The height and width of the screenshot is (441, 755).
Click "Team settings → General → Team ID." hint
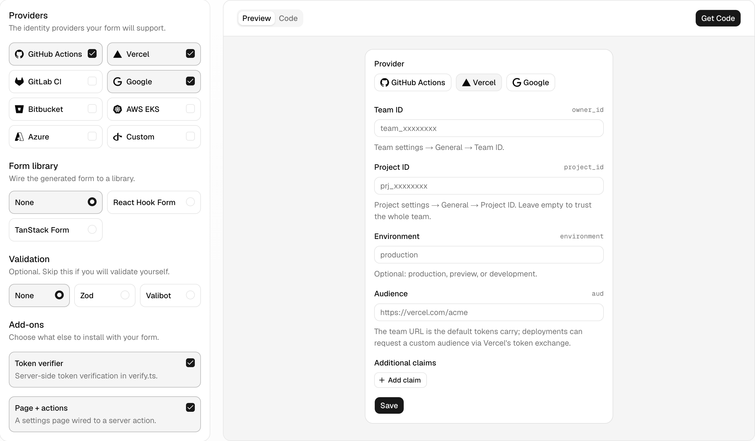pyautogui.click(x=439, y=147)
